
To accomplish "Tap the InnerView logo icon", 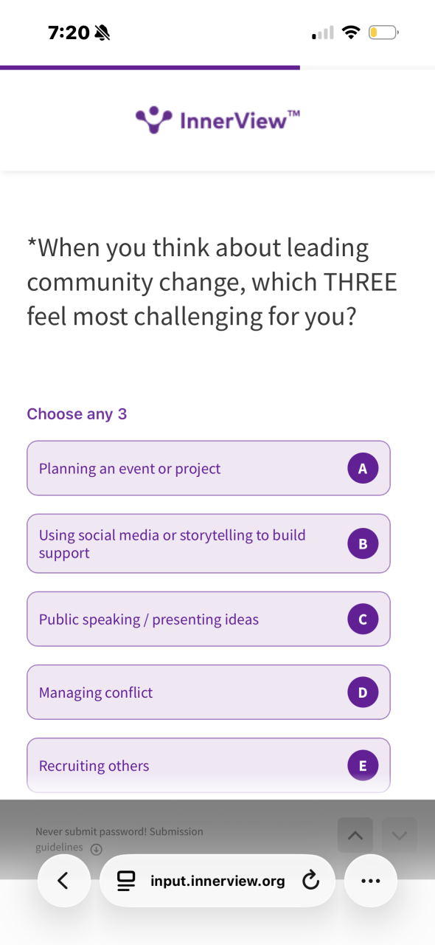I will [153, 119].
